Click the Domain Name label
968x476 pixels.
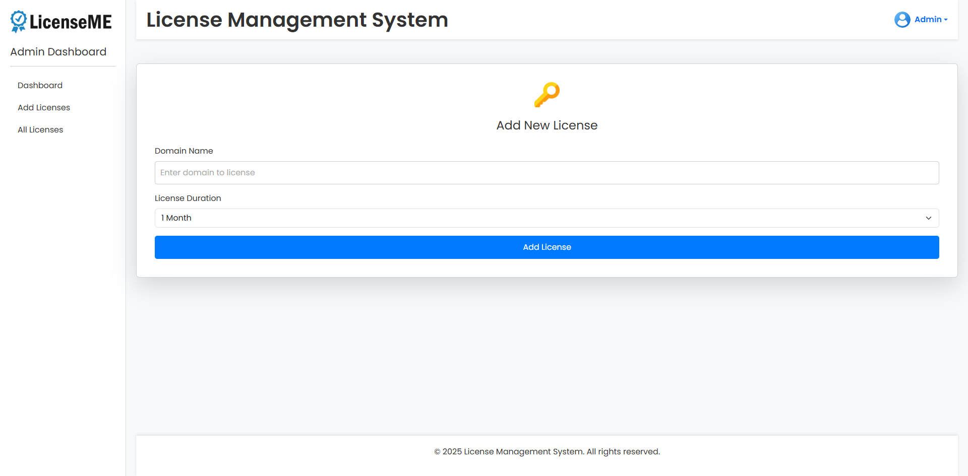tap(184, 151)
